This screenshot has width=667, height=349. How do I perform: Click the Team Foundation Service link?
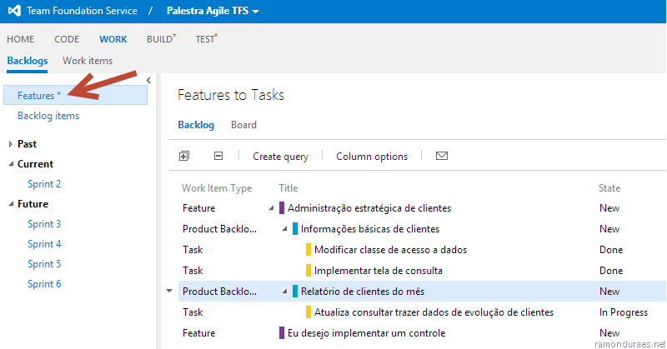[82, 11]
